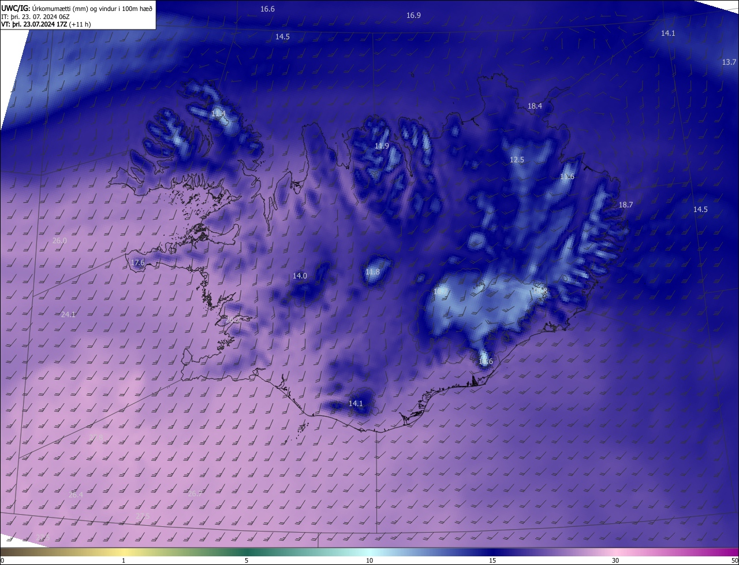
Task: Click the 11.8 value label
Action: click(373, 272)
